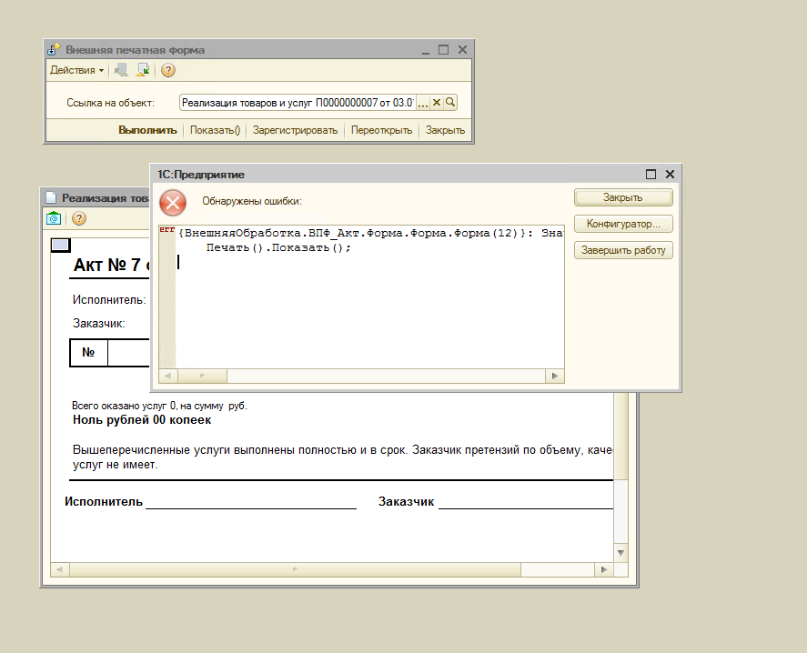Click the greyed stacked-documents toolbar icon
Screen dimensions: 807x653
[x=122, y=70]
